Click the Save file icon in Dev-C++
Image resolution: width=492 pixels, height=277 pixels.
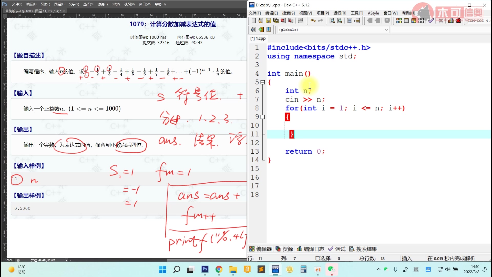click(268, 21)
